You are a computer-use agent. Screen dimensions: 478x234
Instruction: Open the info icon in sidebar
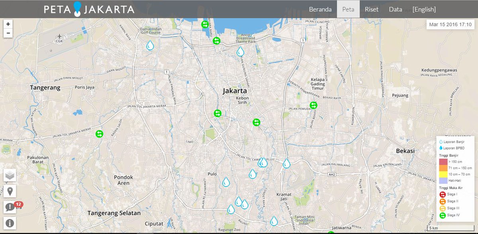click(x=10, y=223)
